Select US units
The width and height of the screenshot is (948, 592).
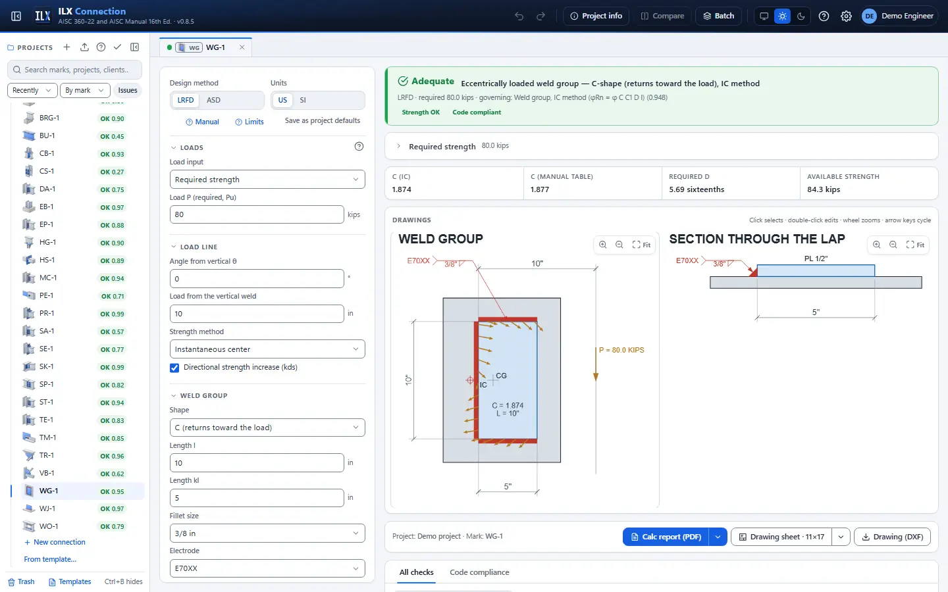click(282, 100)
